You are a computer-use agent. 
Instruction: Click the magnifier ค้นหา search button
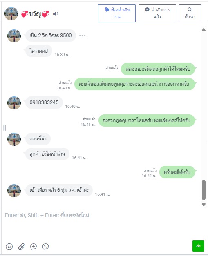click(190, 13)
